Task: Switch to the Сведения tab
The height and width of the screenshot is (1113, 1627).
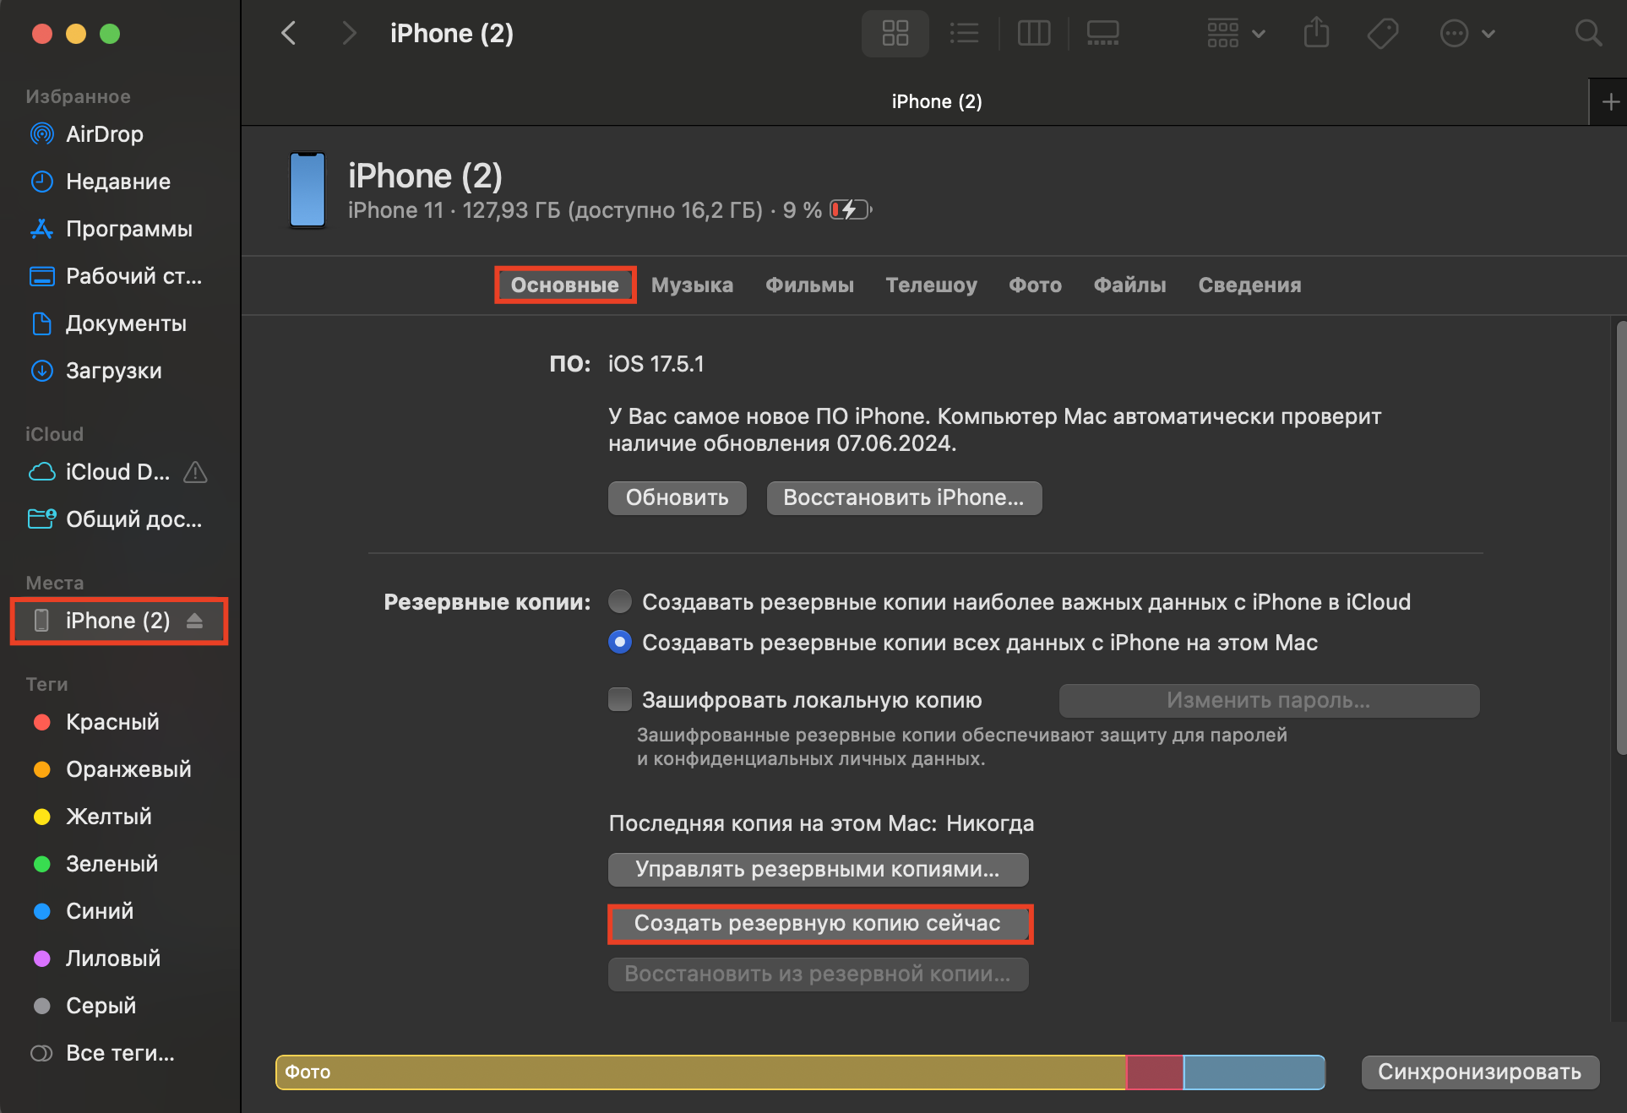Action: point(1249,285)
